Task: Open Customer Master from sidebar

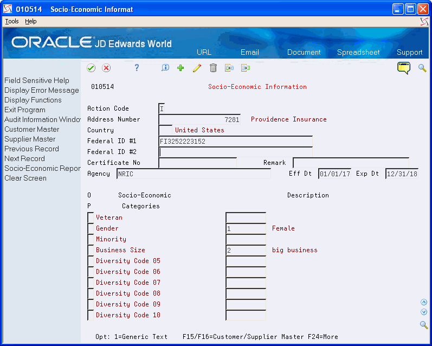Action: pyautogui.click(x=31, y=129)
